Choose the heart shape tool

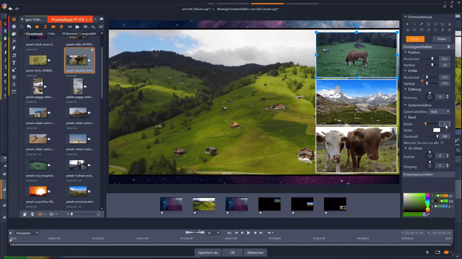point(421,29)
